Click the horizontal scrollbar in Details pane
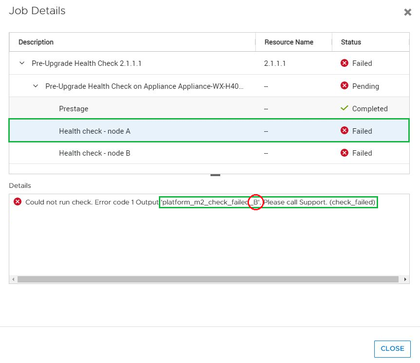The width and height of the screenshot is (420, 363). (208, 280)
